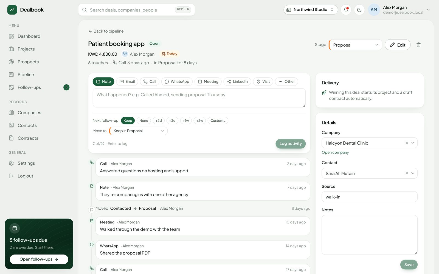Set next follow-up to +2w
This screenshot has height=274, width=439.
(x=199, y=121)
